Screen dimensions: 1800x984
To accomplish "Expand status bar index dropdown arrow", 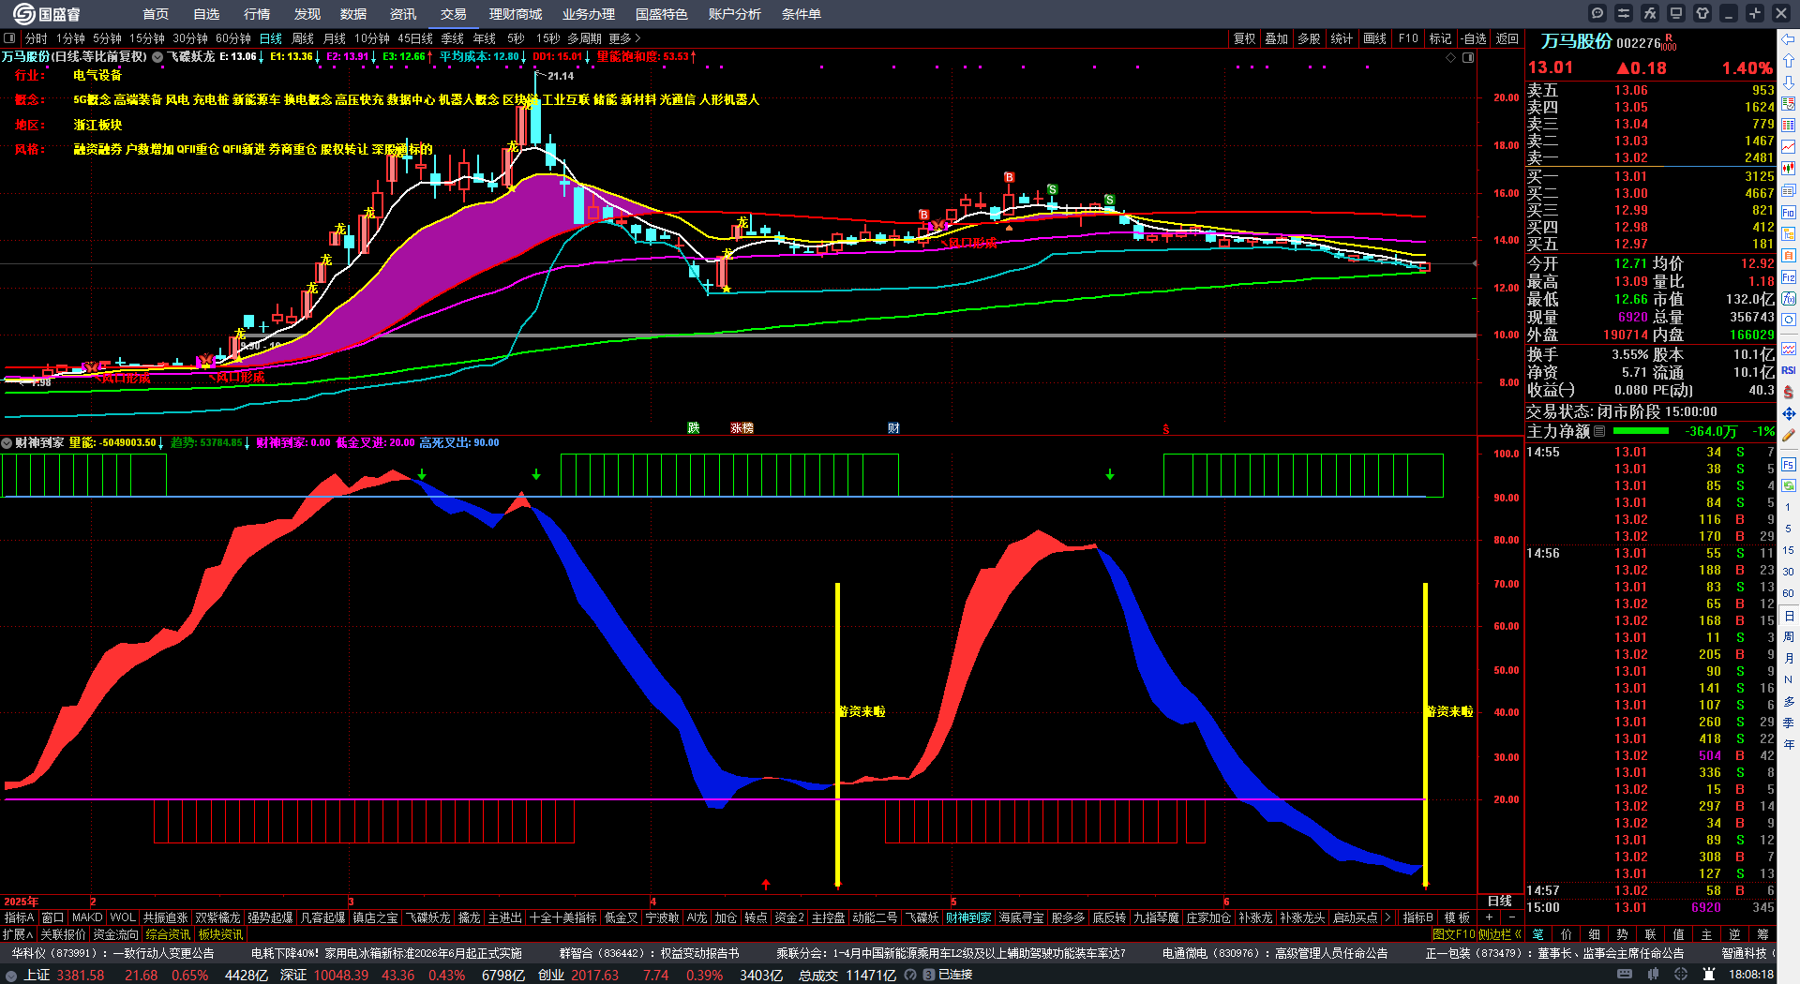I will (x=10, y=975).
